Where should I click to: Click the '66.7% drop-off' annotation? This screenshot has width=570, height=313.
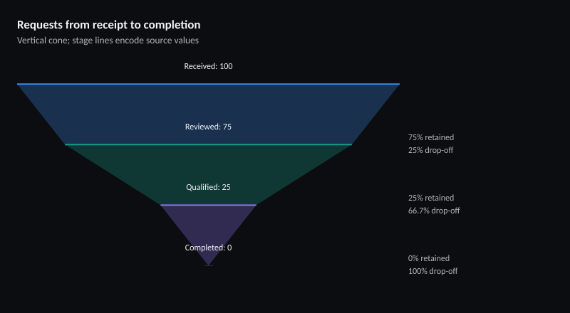(x=434, y=211)
